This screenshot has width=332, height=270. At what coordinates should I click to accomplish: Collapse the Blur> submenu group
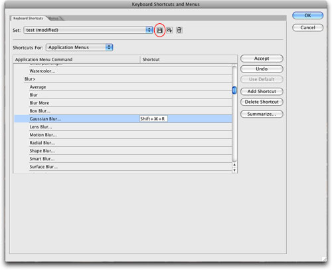click(x=30, y=79)
